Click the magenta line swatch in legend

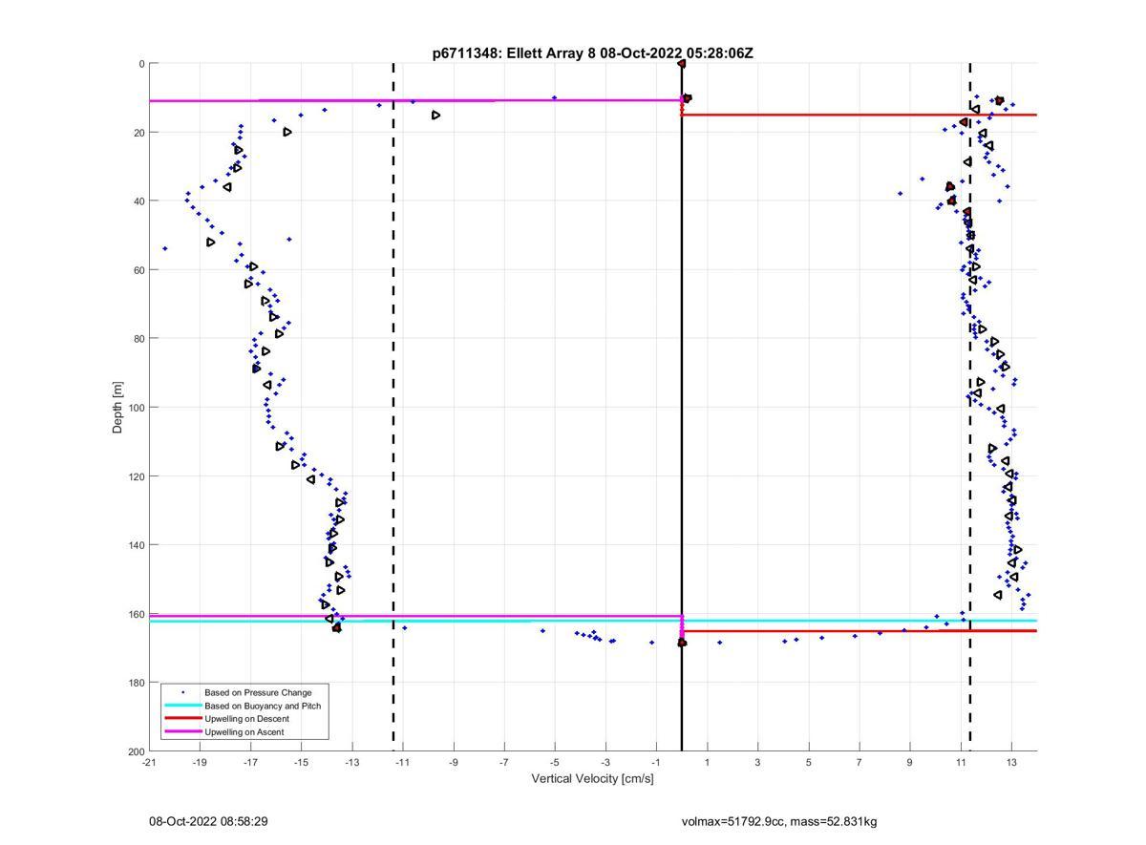pyautogui.click(x=182, y=732)
